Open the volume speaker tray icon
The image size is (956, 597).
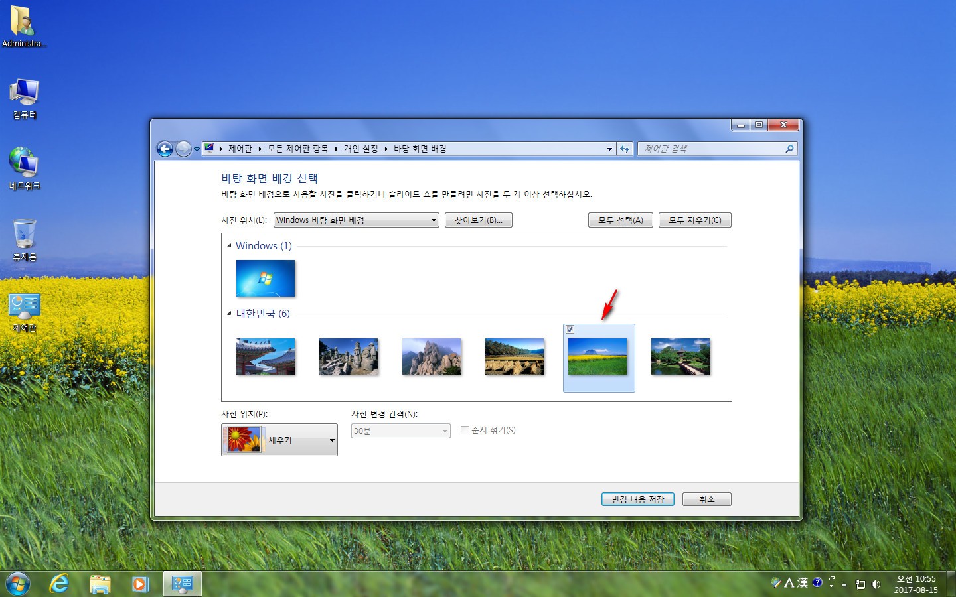click(876, 584)
